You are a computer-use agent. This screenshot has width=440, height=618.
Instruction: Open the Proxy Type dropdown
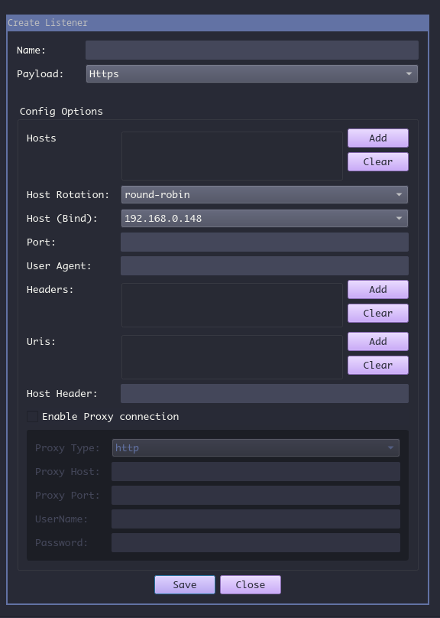click(255, 447)
